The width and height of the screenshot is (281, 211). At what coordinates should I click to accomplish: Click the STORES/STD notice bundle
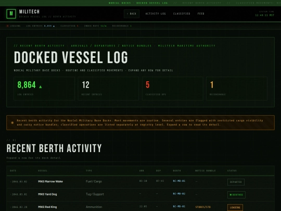[x=203, y=207]
